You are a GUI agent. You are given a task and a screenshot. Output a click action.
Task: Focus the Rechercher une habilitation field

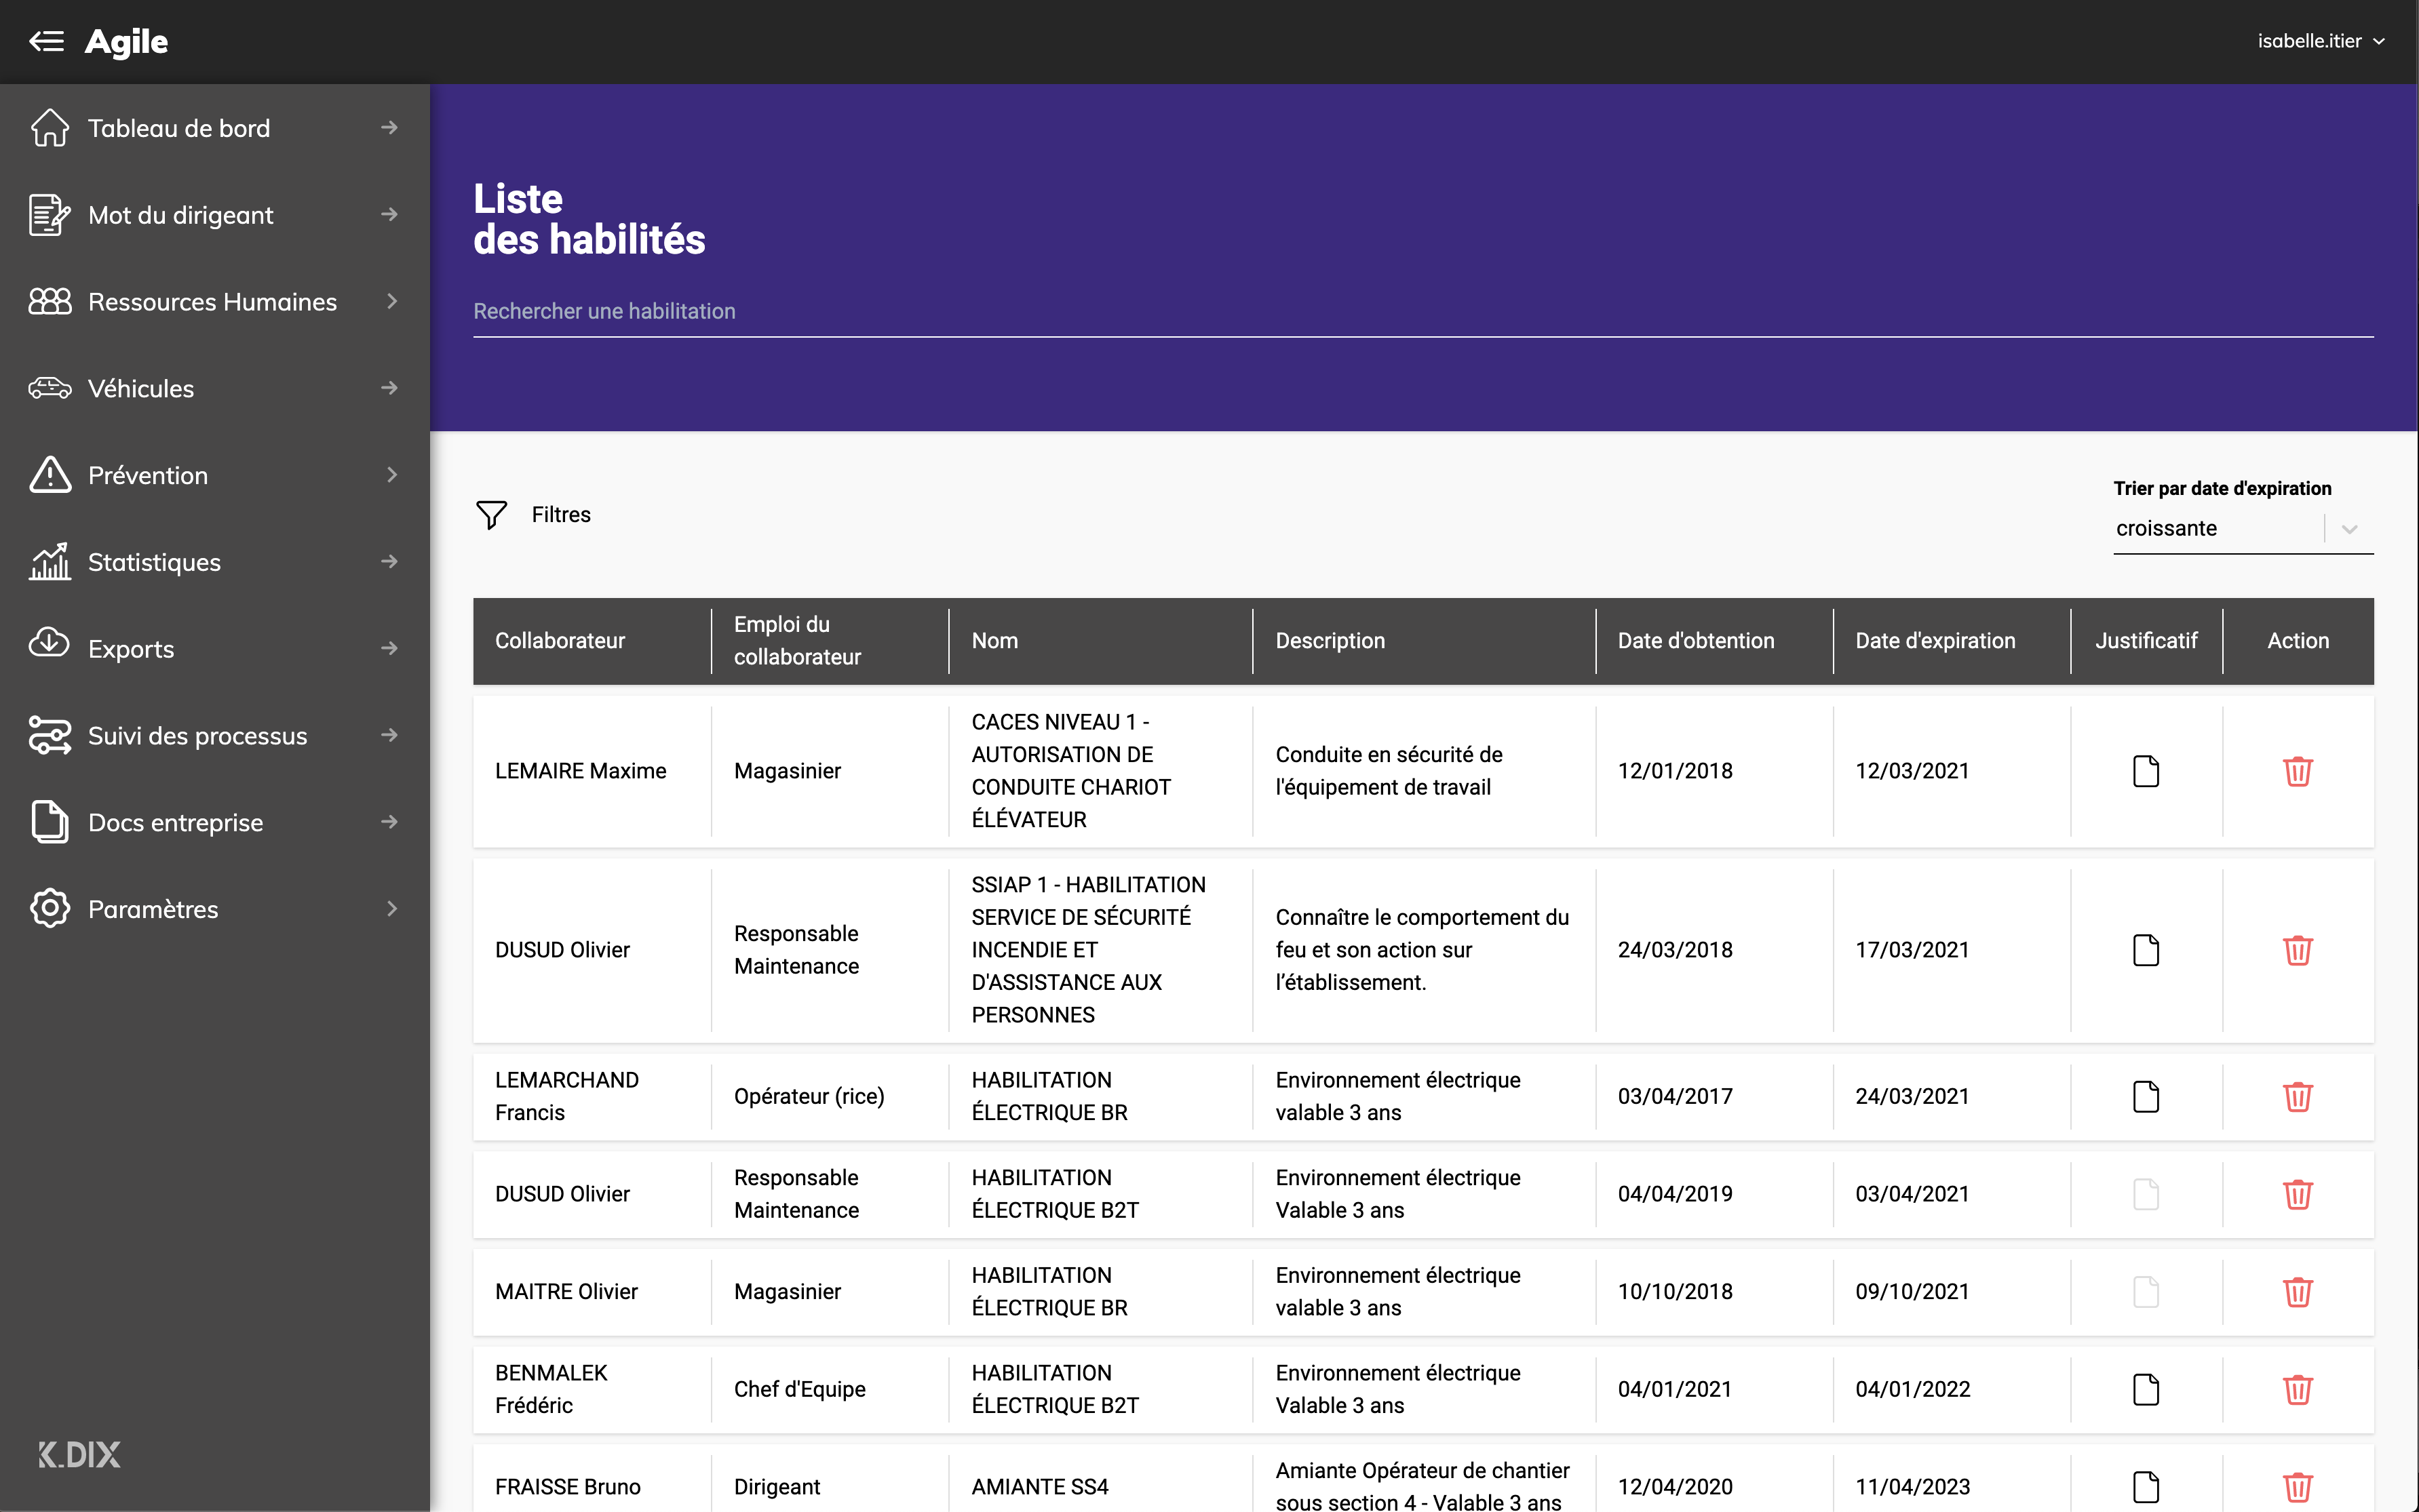[x=1423, y=311]
